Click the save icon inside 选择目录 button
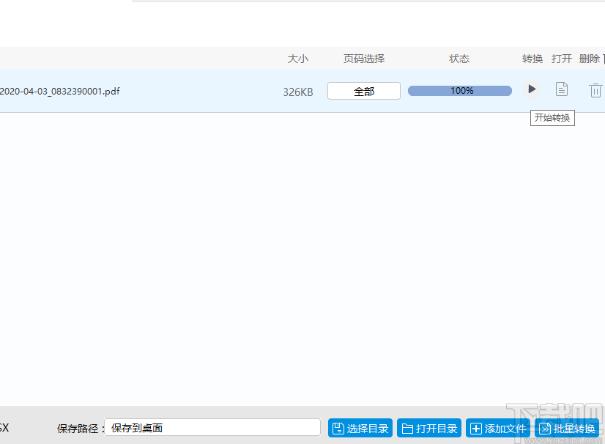Image resolution: width=605 pixels, height=444 pixels. click(x=337, y=429)
